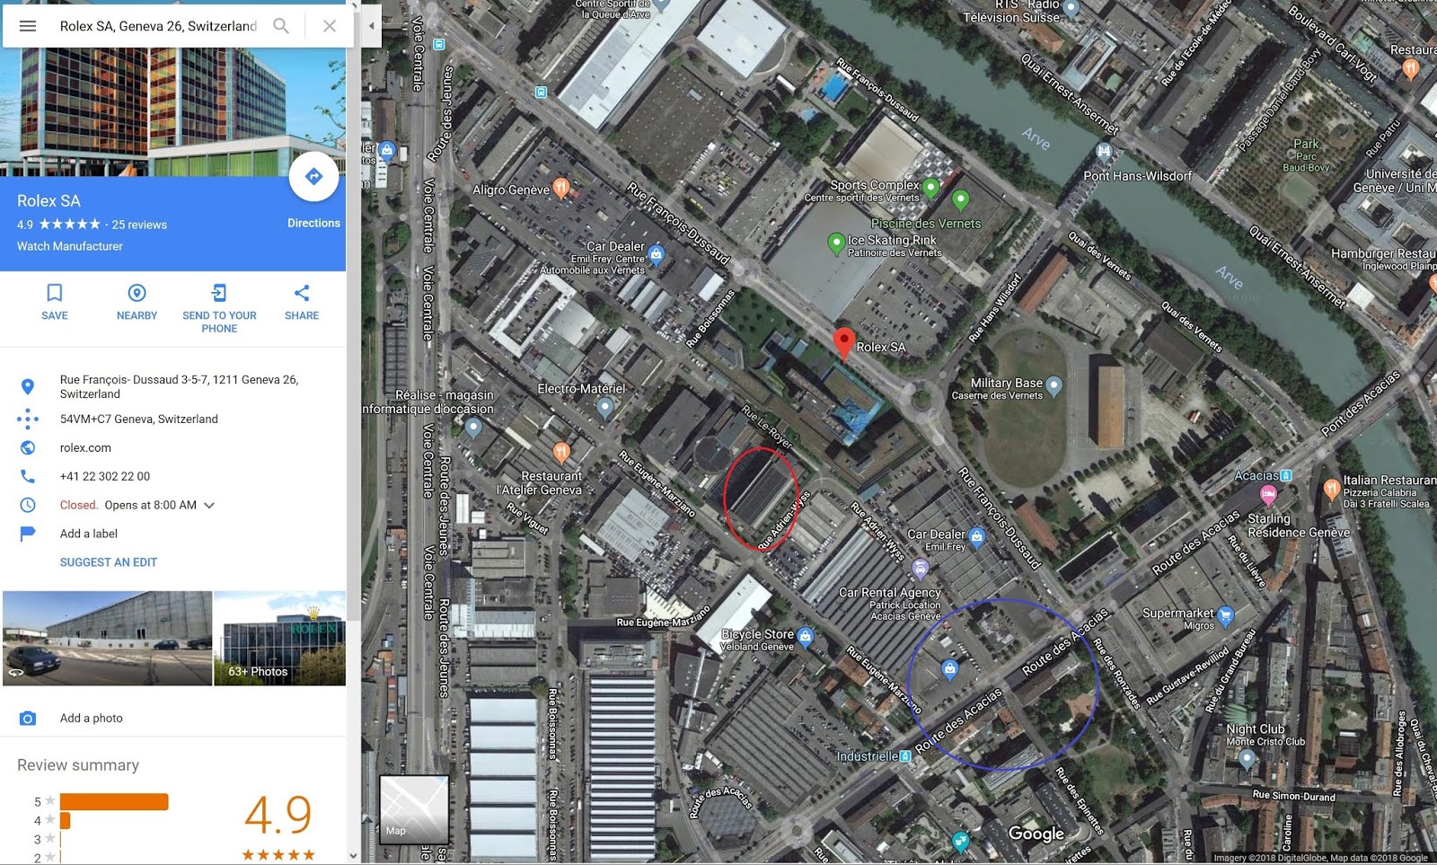Switch to Map view thumbnail
This screenshot has width=1437, height=865.
414,809
